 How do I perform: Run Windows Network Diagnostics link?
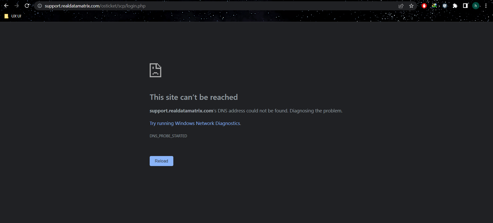pyautogui.click(x=195, y=123)
